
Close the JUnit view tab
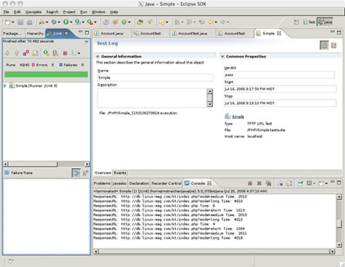pyautogui.click(x=66, y=33)
